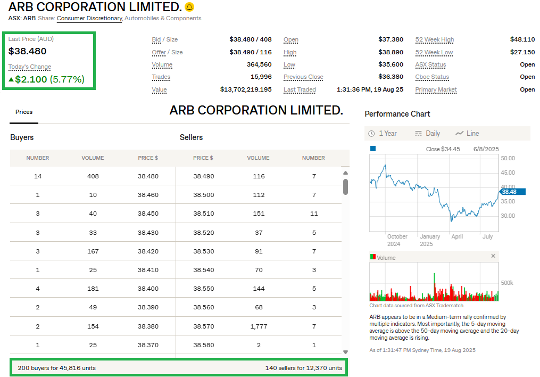540x377 pixels.
Task: Open the 1 Year time range dropdown
Action: [383, 133]
